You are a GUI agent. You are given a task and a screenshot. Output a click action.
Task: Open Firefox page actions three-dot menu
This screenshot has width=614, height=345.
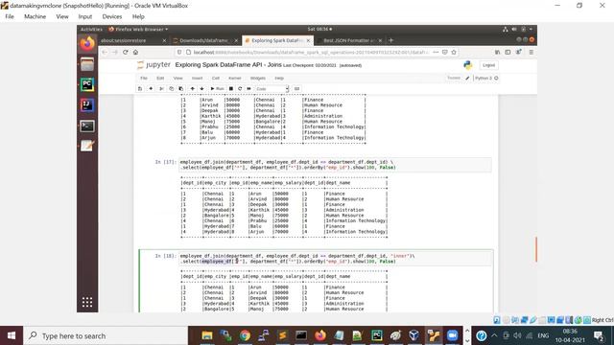point(436,52)
